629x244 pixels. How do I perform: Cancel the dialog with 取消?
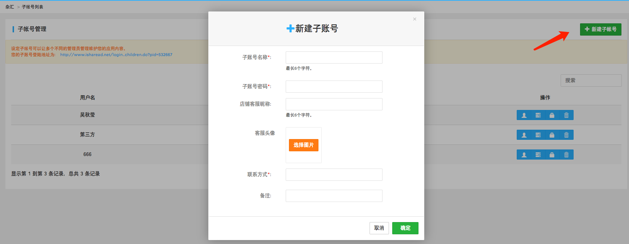pyautogui.click(x=379, y=228)
